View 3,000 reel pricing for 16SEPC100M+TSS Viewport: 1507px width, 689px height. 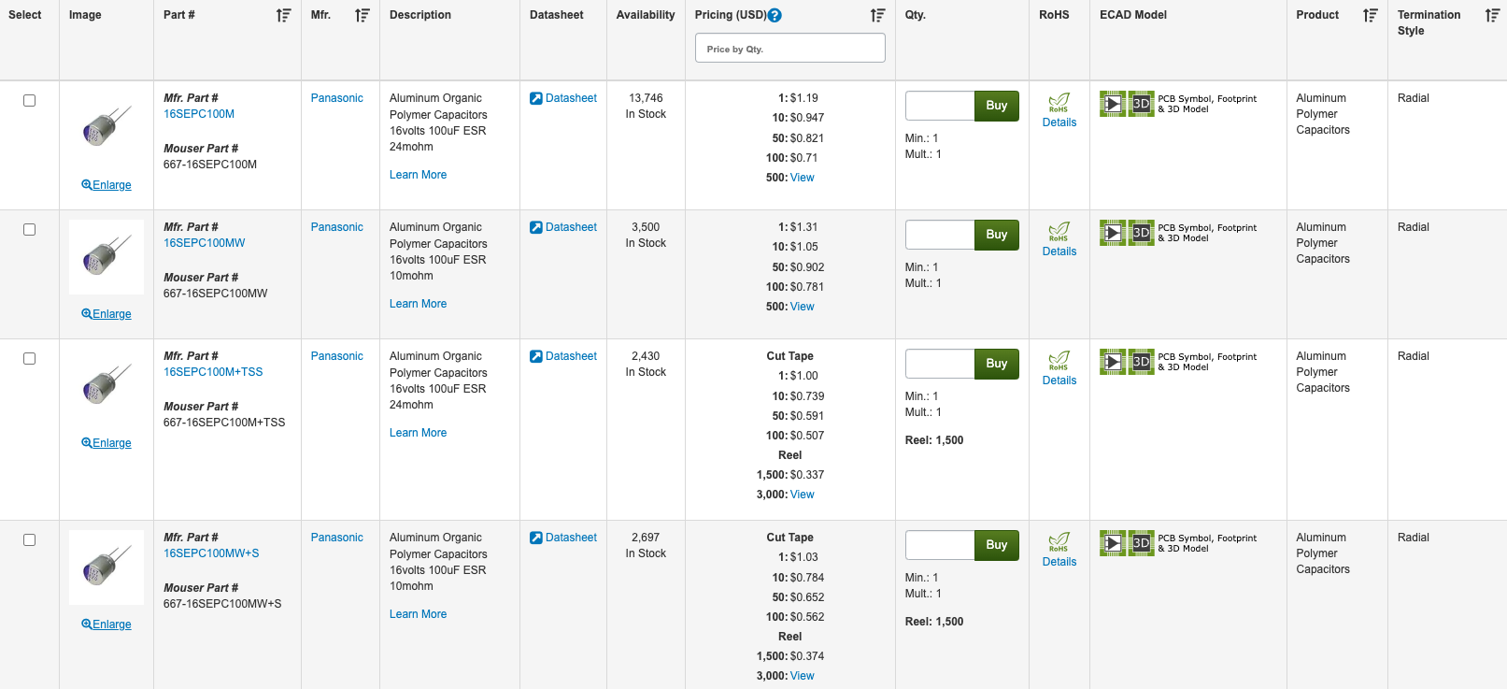pyautogui.click(x=802, y=495)
